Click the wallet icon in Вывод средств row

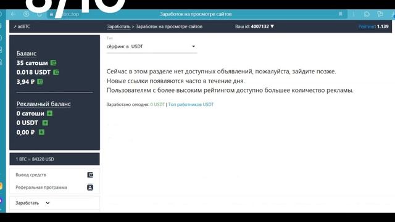point(90,175)
